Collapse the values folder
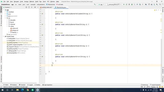 (x=7, y=26)
